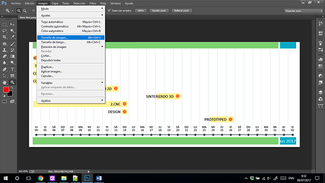Reset default foreground and background colors
This screenshot has height=183, width=325.
click(x=4, y=96)
